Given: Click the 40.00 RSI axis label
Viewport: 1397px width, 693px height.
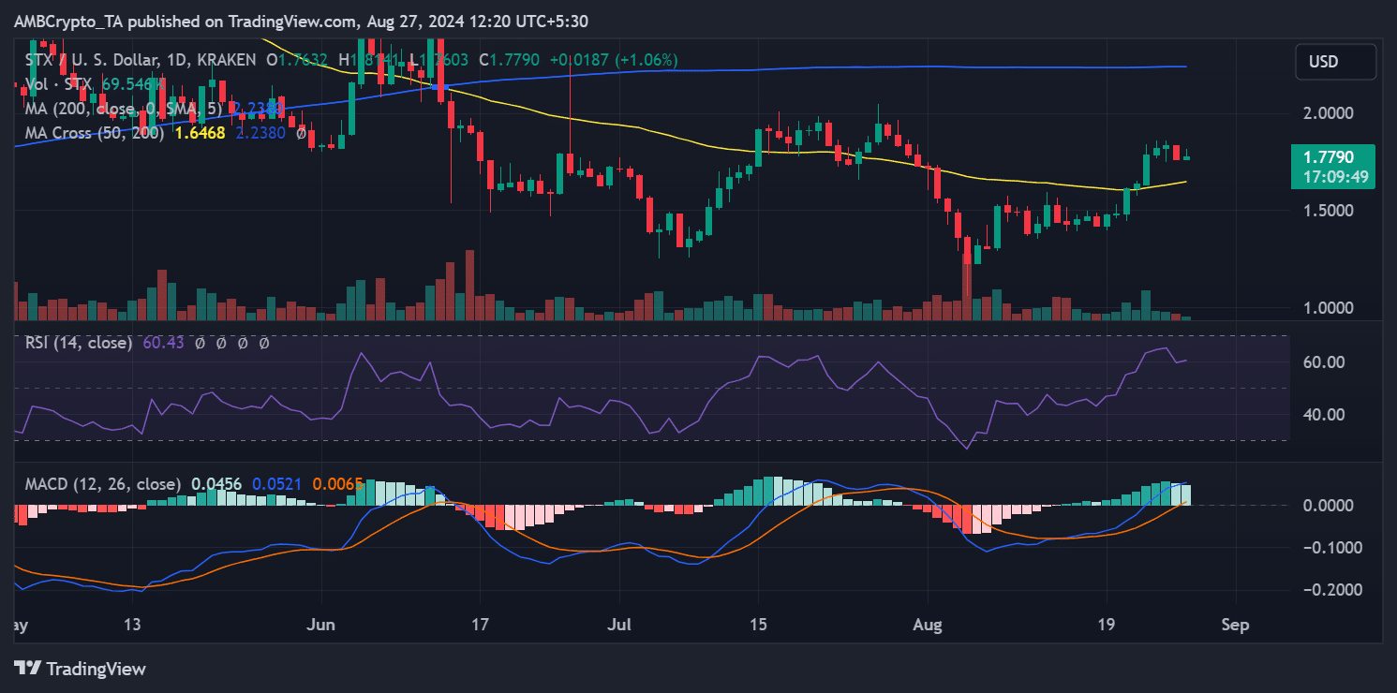Looking at the screenshot, I should 1326,415.
